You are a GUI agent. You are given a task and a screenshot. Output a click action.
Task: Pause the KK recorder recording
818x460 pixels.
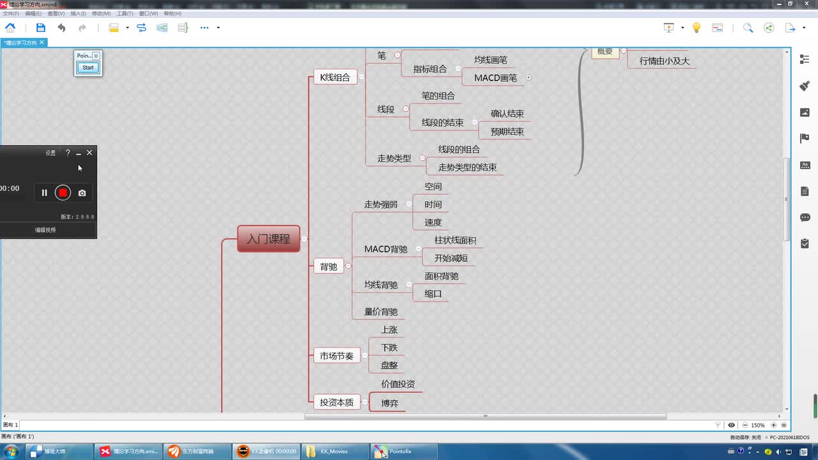click(44, 193)
